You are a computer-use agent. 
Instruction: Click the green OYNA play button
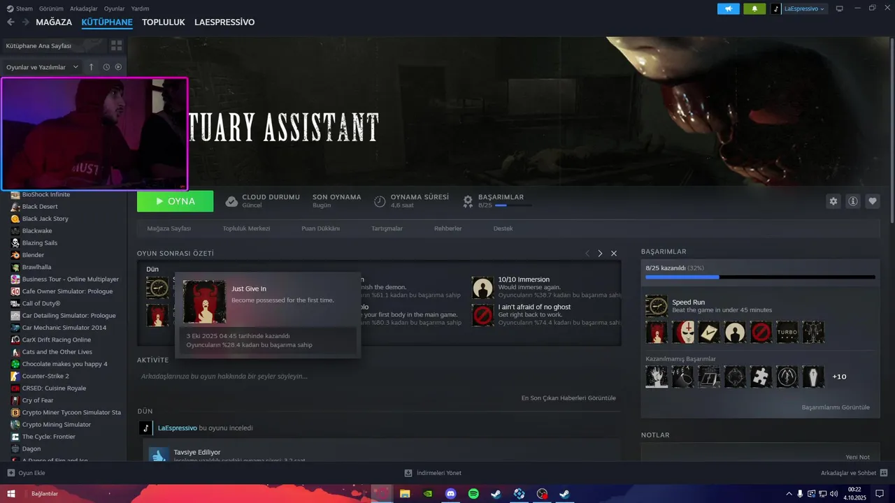[x=176, y=201]
